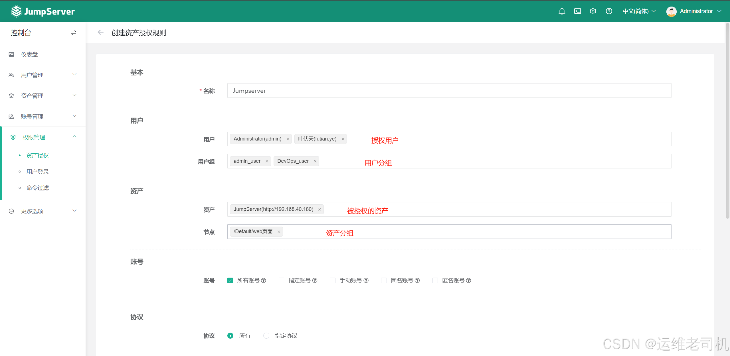Click the back arrow beside page title

(100, 32)
